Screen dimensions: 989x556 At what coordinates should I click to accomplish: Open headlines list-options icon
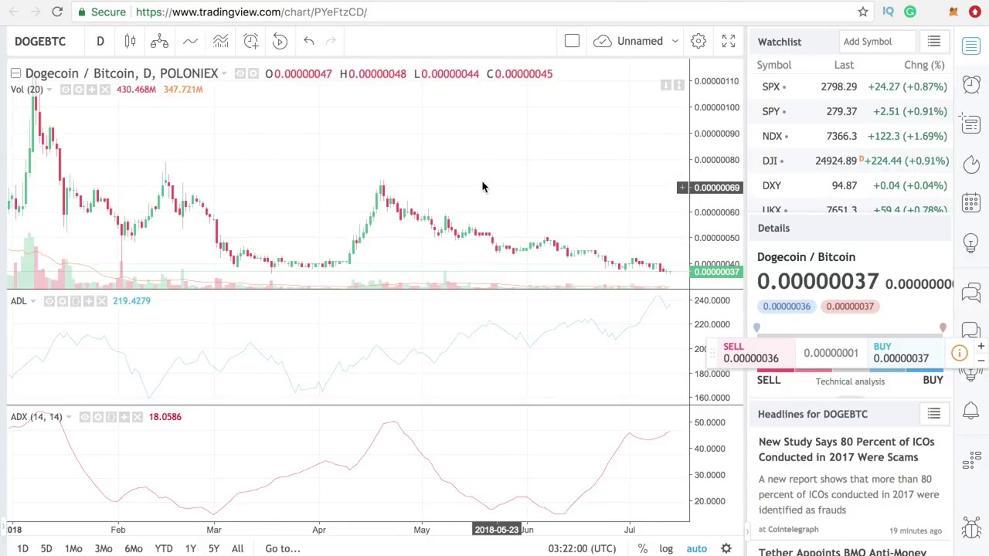click(x=934, y=414)
